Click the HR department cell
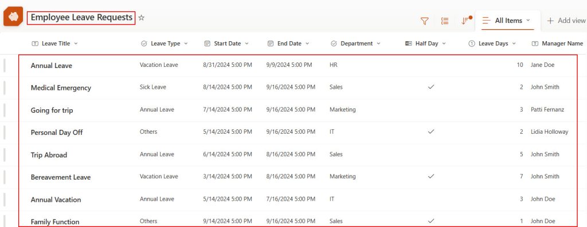This screenshot has height=227, width=587. point(333,65)
